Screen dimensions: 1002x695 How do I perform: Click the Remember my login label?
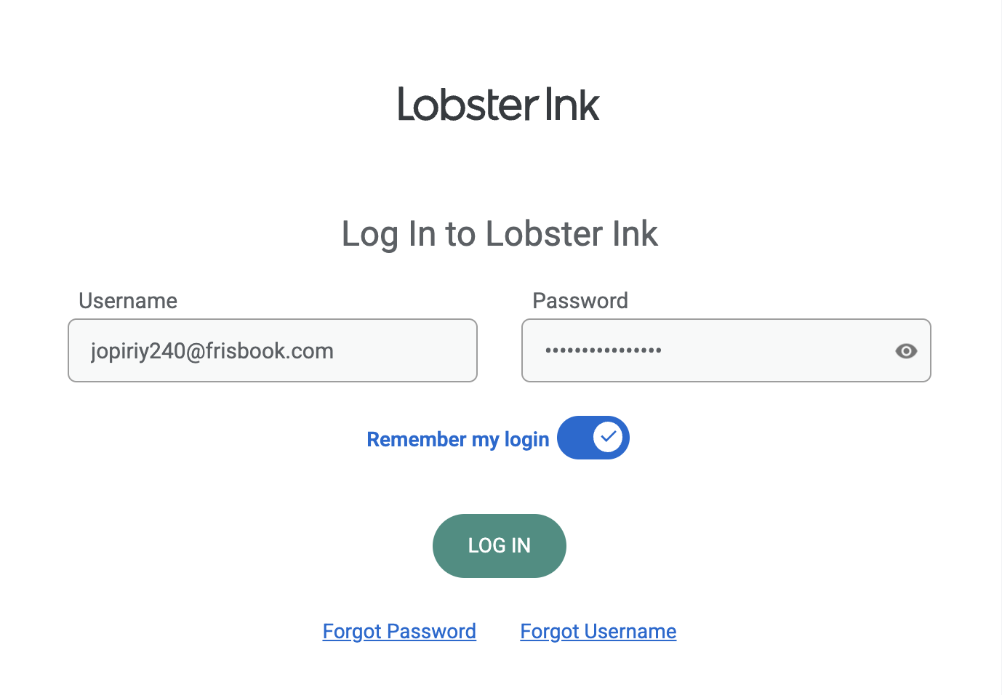458,440
